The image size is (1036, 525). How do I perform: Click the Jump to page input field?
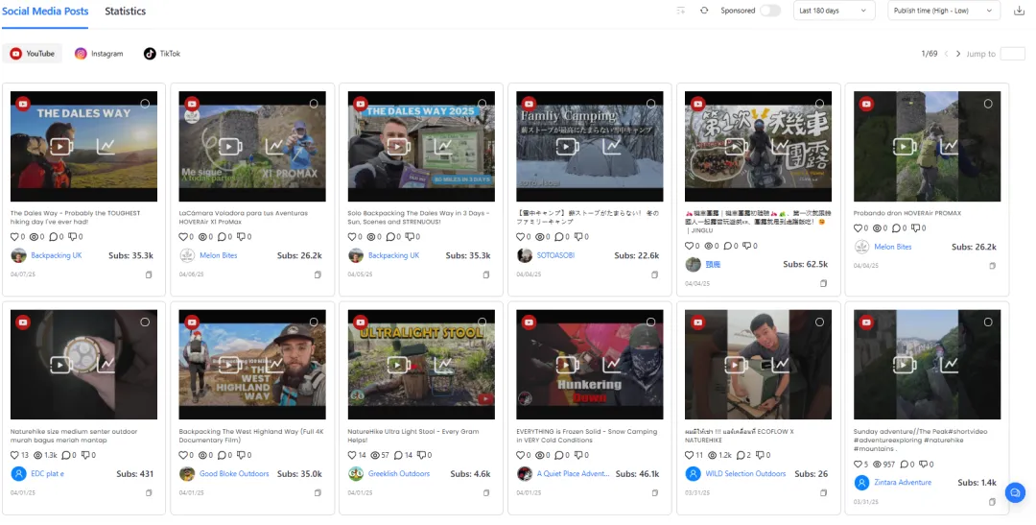pos(1012,54)
